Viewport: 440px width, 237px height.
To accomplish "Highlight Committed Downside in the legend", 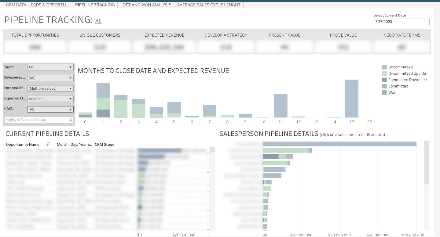I will [384, 80].
